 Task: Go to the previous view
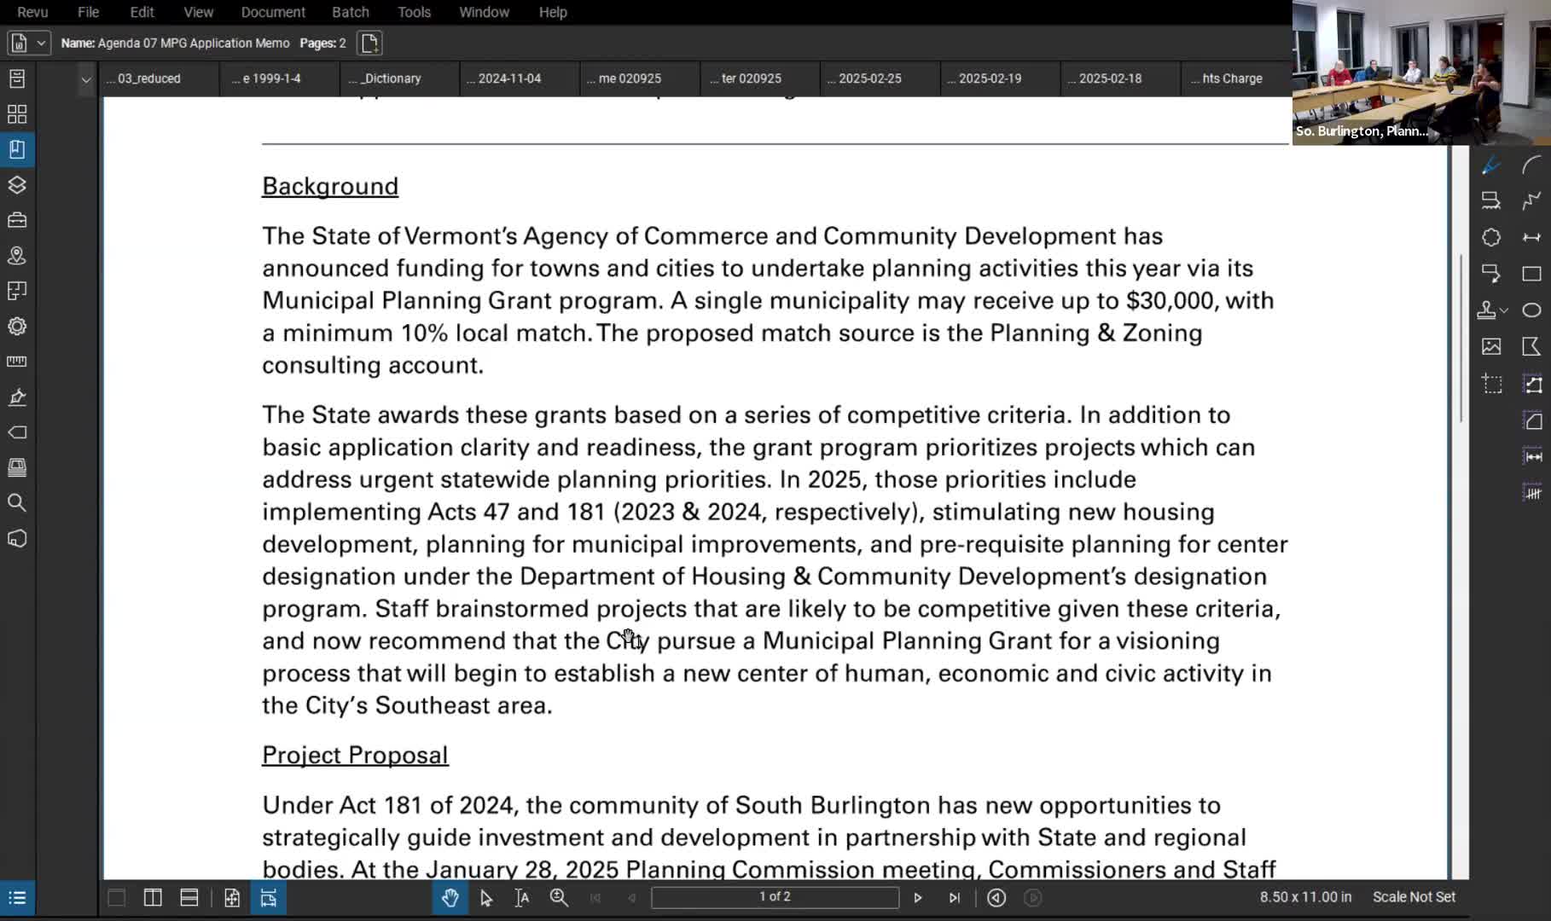coord(996,898)
